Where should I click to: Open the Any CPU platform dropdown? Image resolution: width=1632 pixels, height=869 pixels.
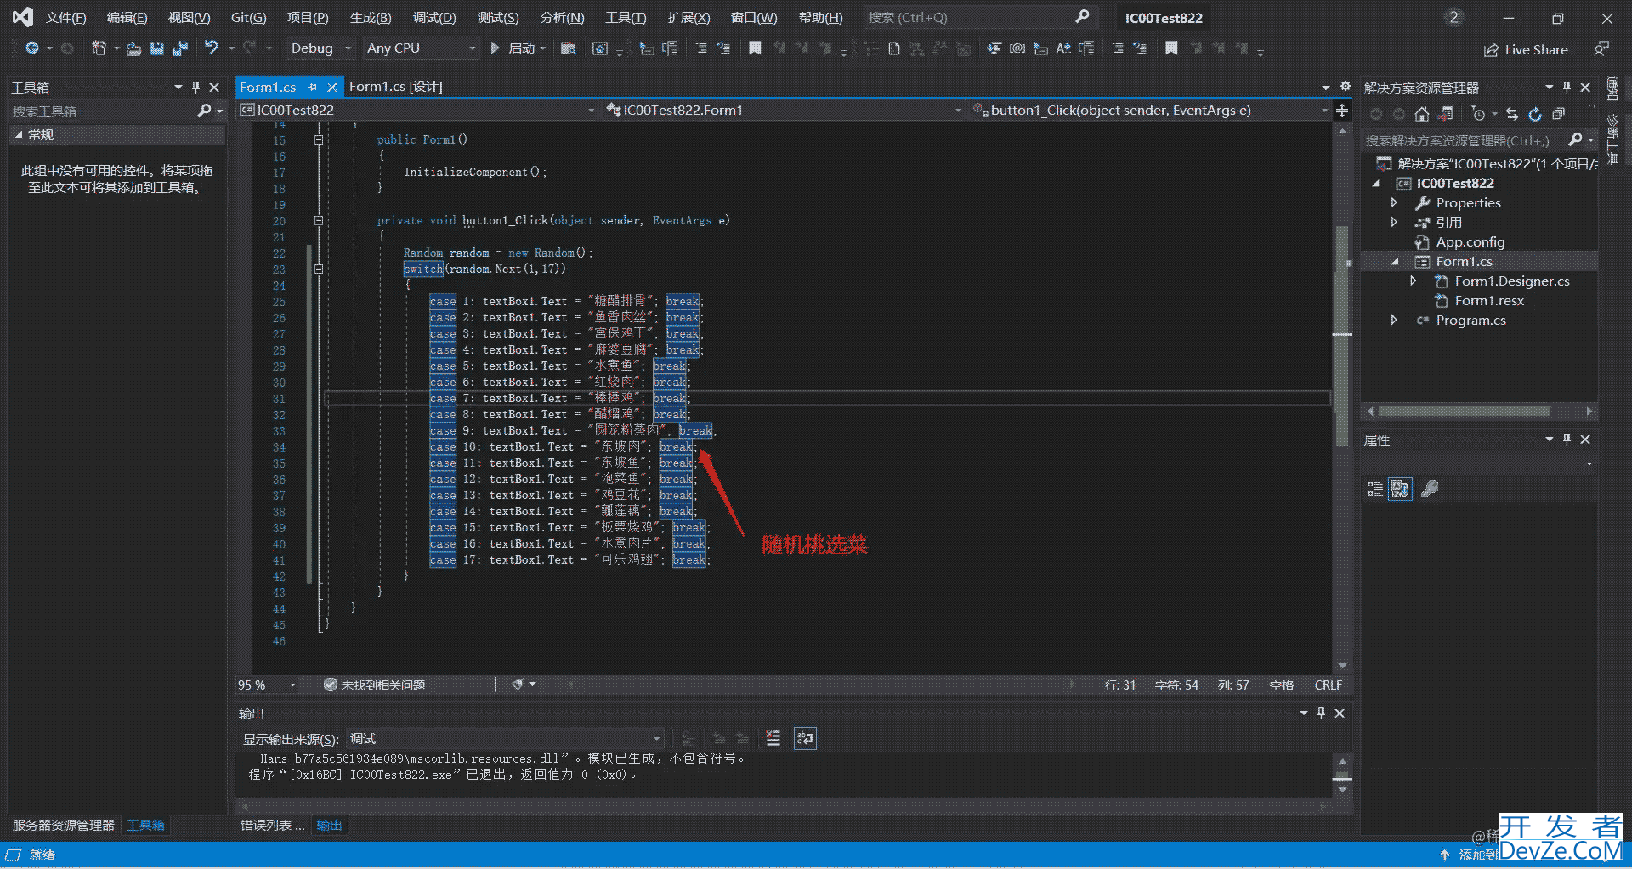(x=421, y=48)
